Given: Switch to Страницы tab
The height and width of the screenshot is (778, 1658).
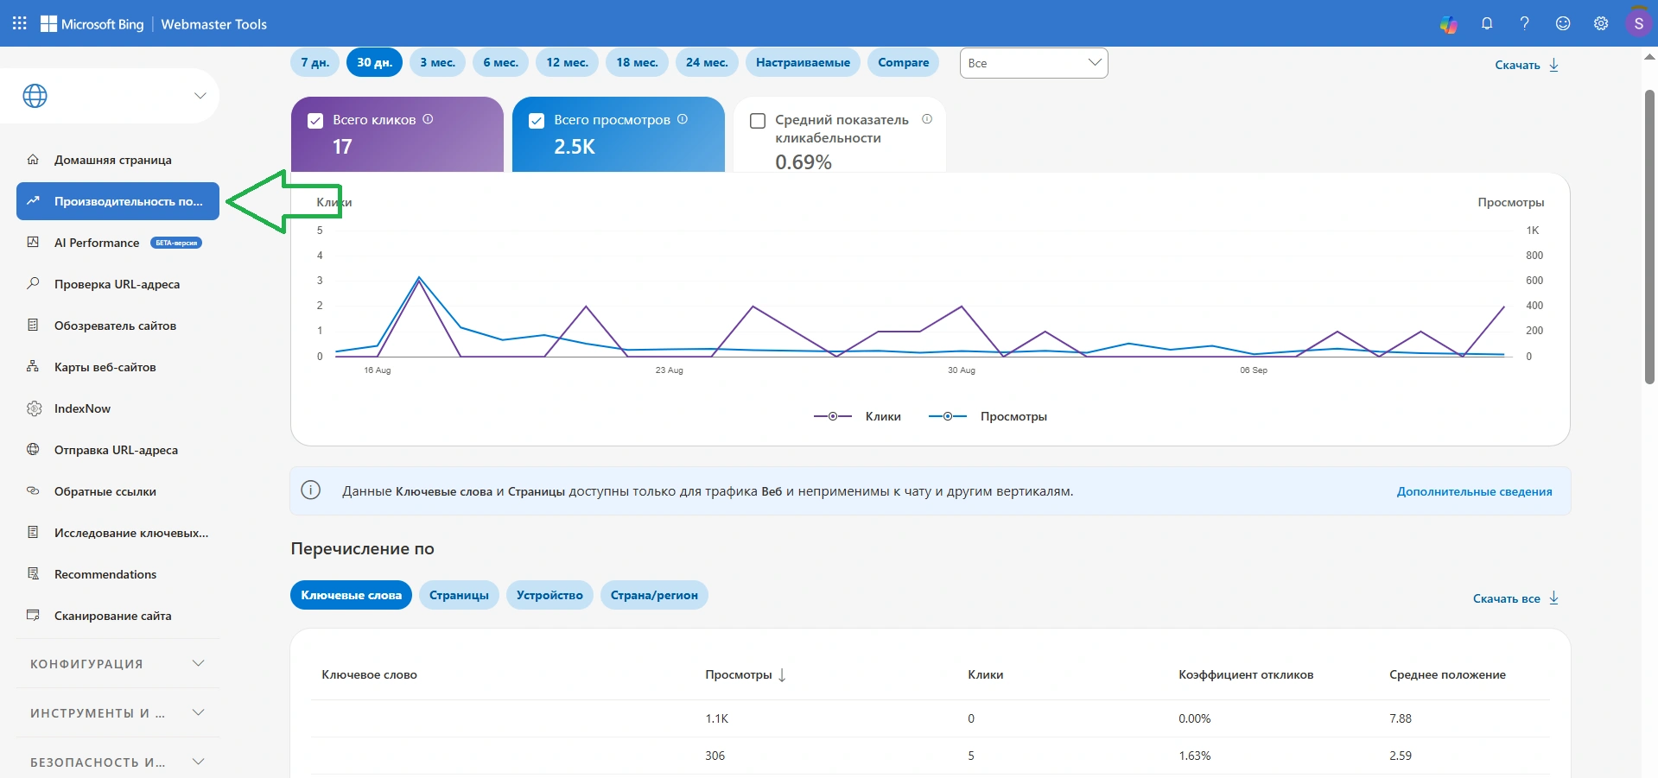Looking at the screenshot, I should tap(459, 595).
